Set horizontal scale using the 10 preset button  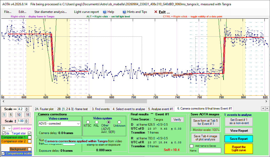pos(19,115)
